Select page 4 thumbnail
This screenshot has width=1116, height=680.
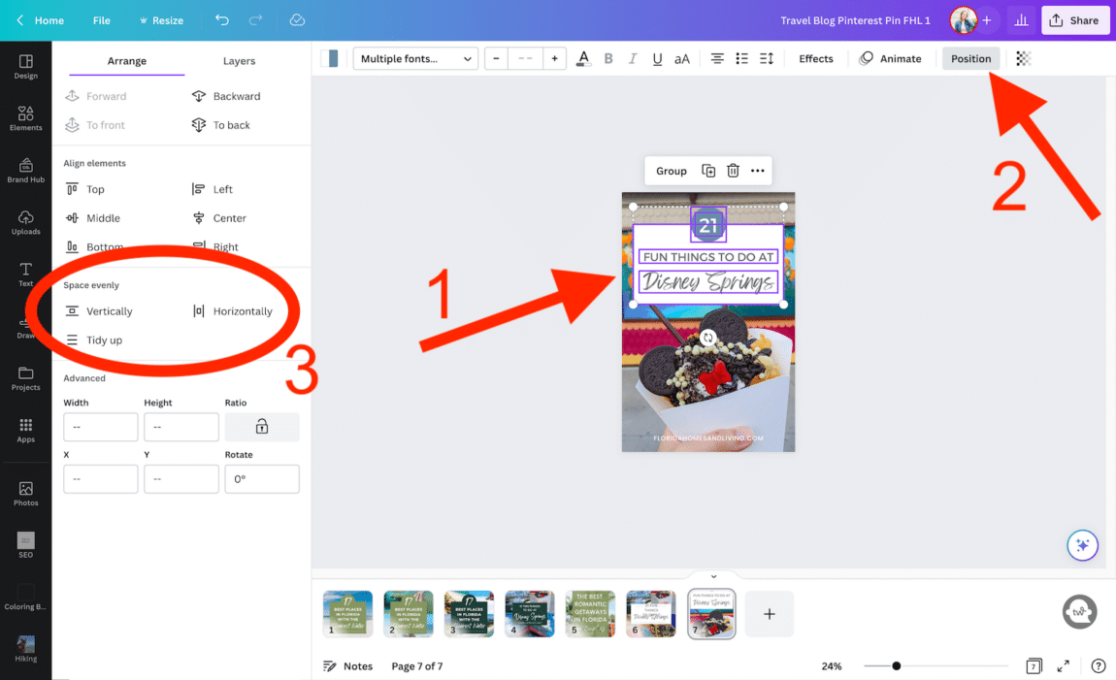click(529, 613)
